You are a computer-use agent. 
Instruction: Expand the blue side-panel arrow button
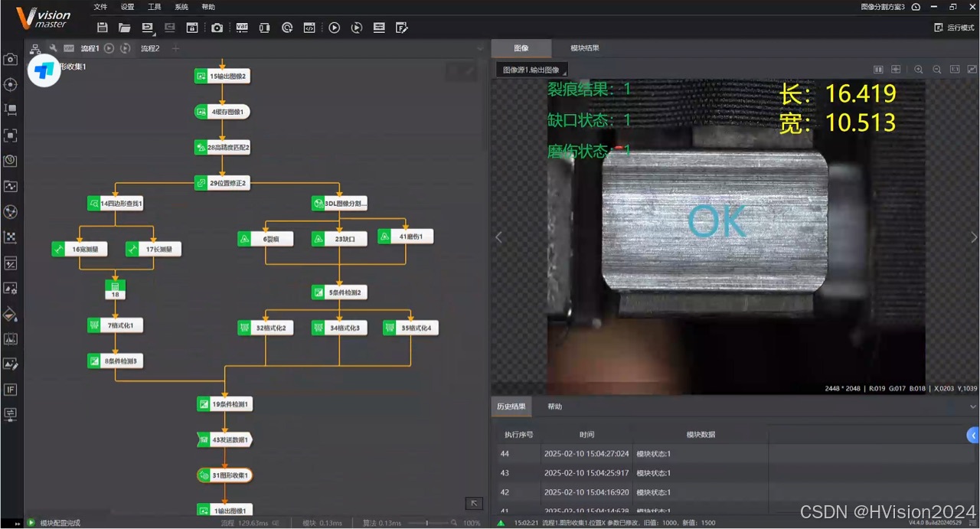(x=973, y=435)
